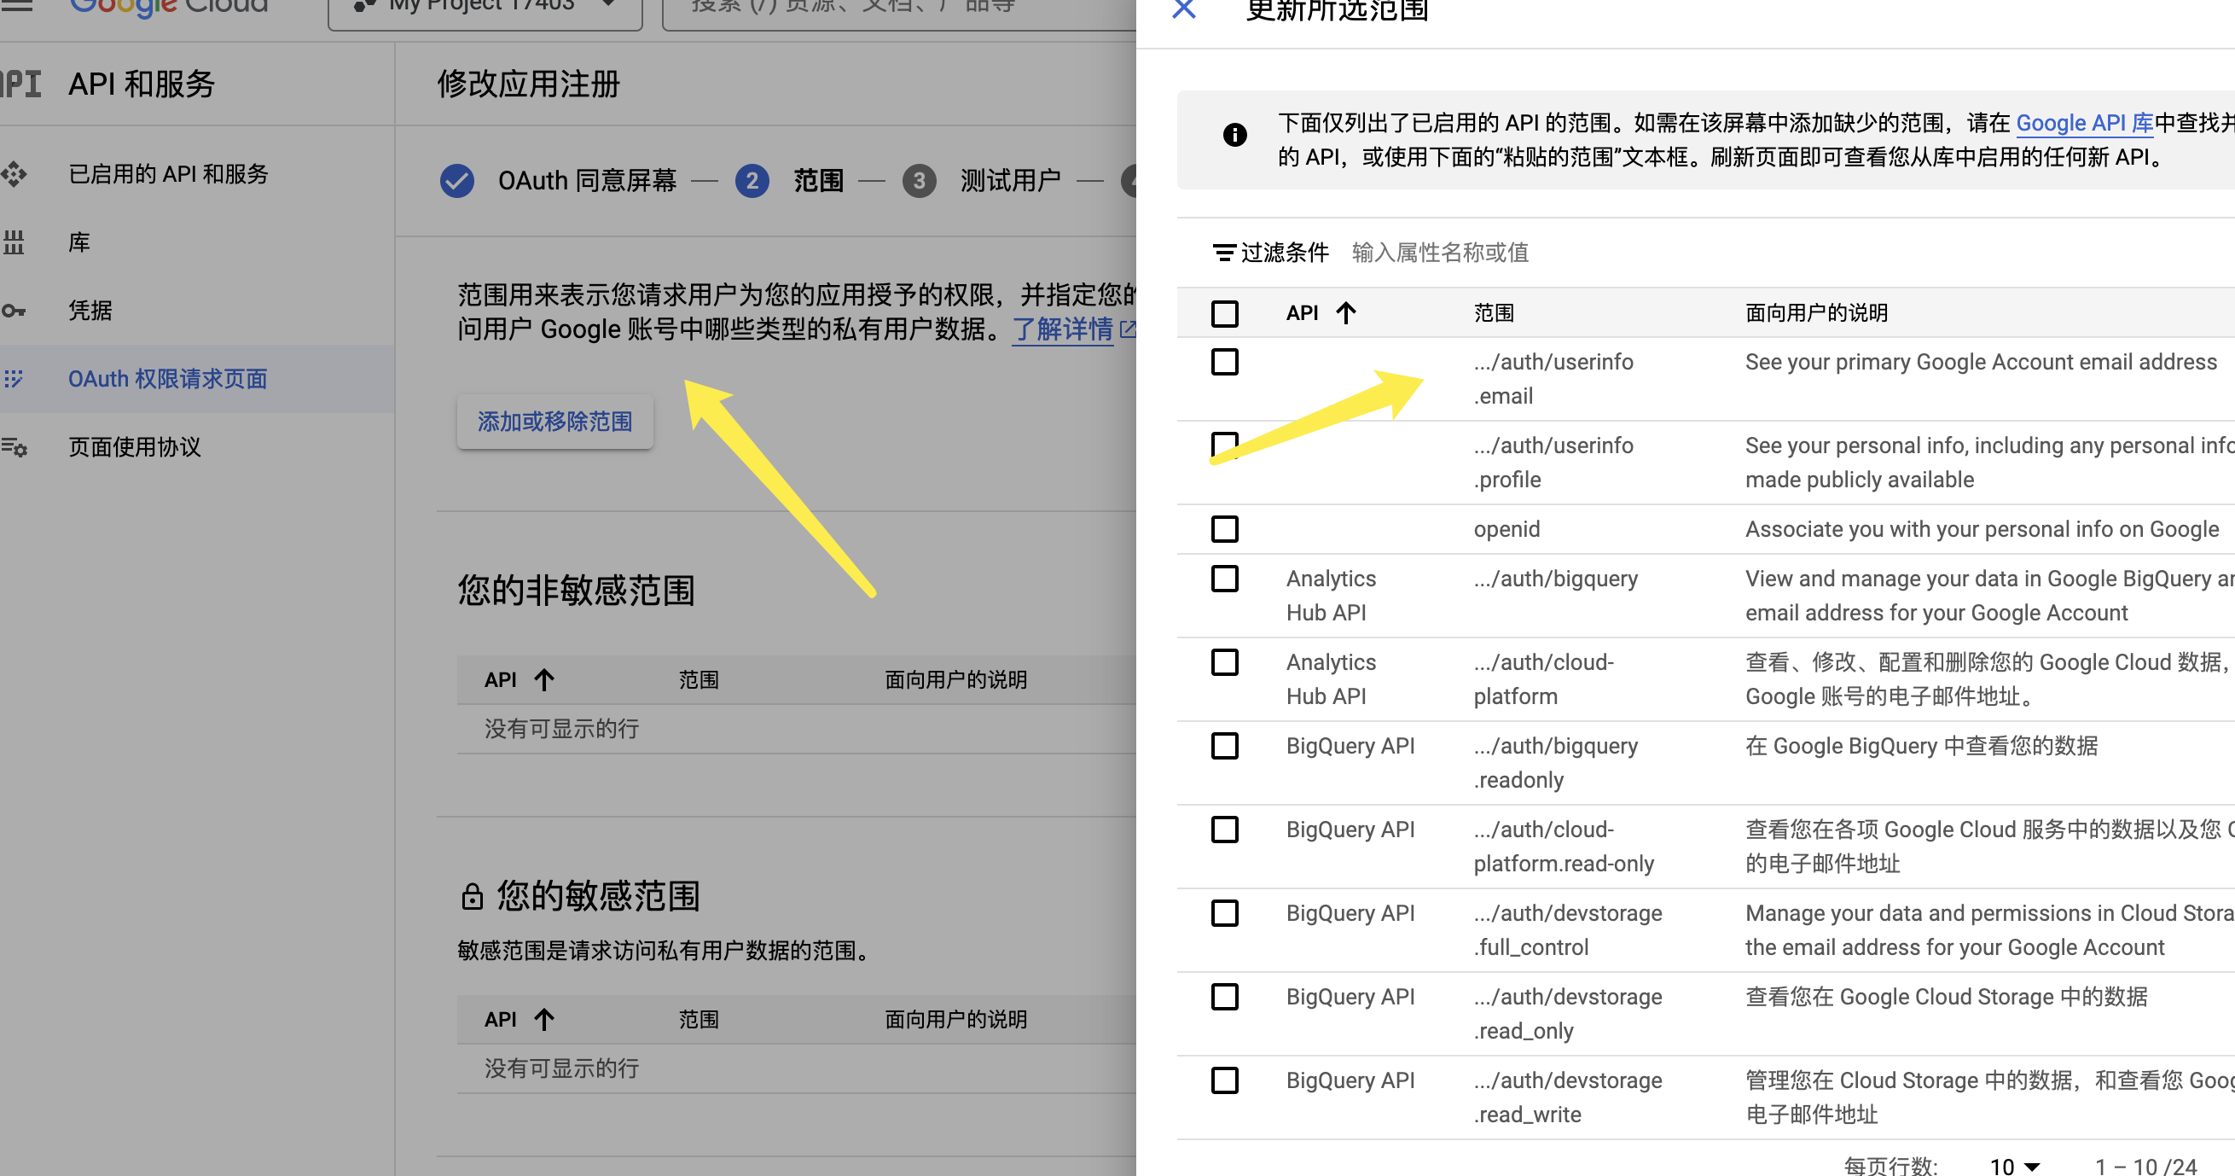This screenshot has width=2235, height=1176.
Task: Click the 过滤条件 filter icon
Action: click(1223, 253)
